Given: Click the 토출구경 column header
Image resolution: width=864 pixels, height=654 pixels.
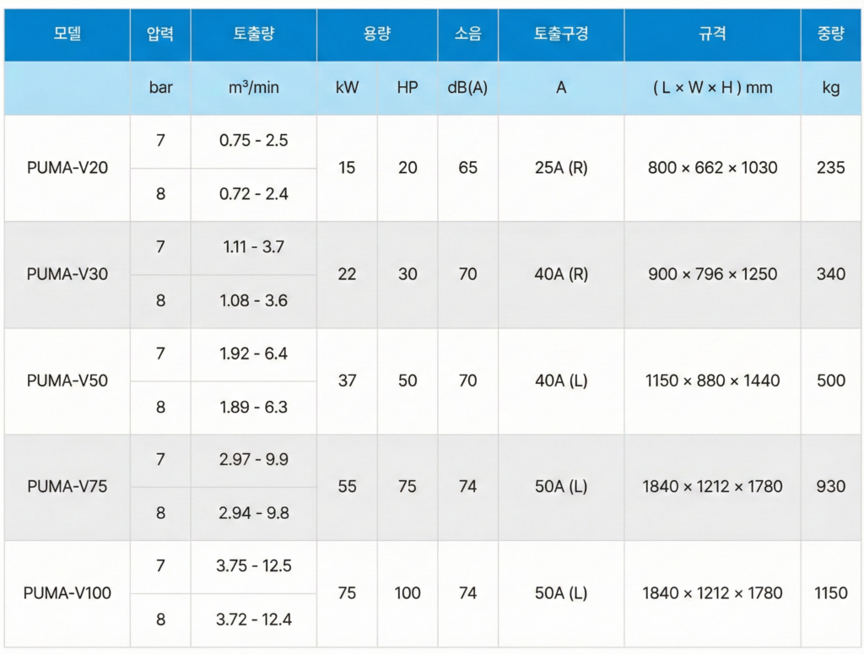Looking at the screenshot, I should point(561,34).
